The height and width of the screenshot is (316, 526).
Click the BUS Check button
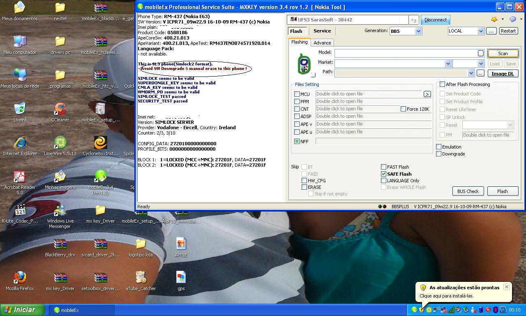tap(468, 191)
